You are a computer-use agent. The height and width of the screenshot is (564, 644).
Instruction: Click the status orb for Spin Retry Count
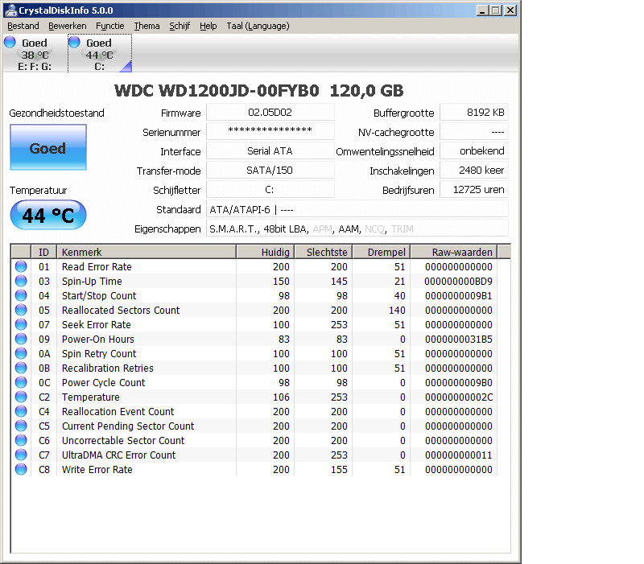point(21,353)
